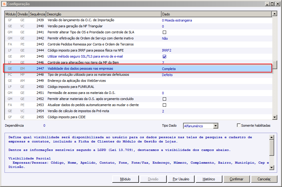Click value '0 Moeda estrangeira'
This screenshot has width=282, height=187.
tap(177, 20)
